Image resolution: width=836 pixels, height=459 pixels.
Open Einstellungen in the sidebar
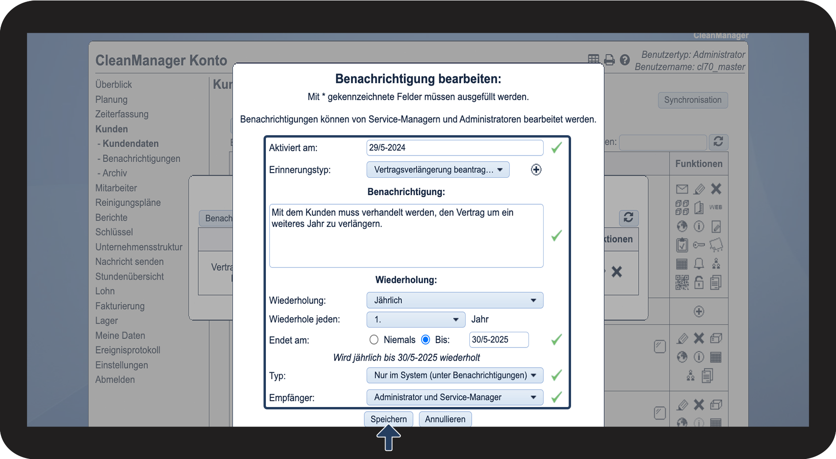[x=122, y=365]
